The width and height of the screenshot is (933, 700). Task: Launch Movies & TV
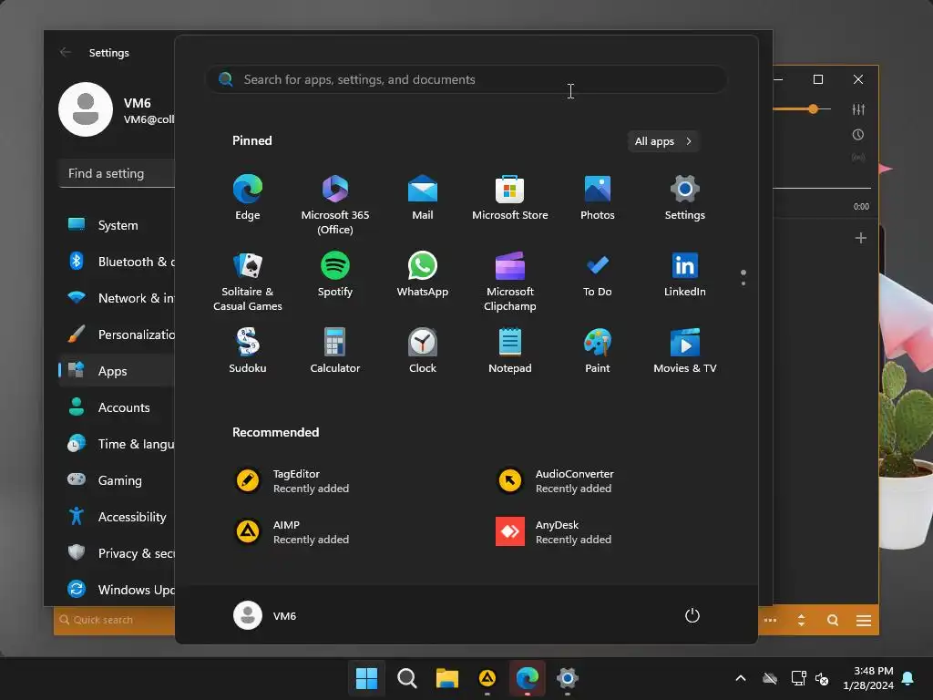pos(685,351)
